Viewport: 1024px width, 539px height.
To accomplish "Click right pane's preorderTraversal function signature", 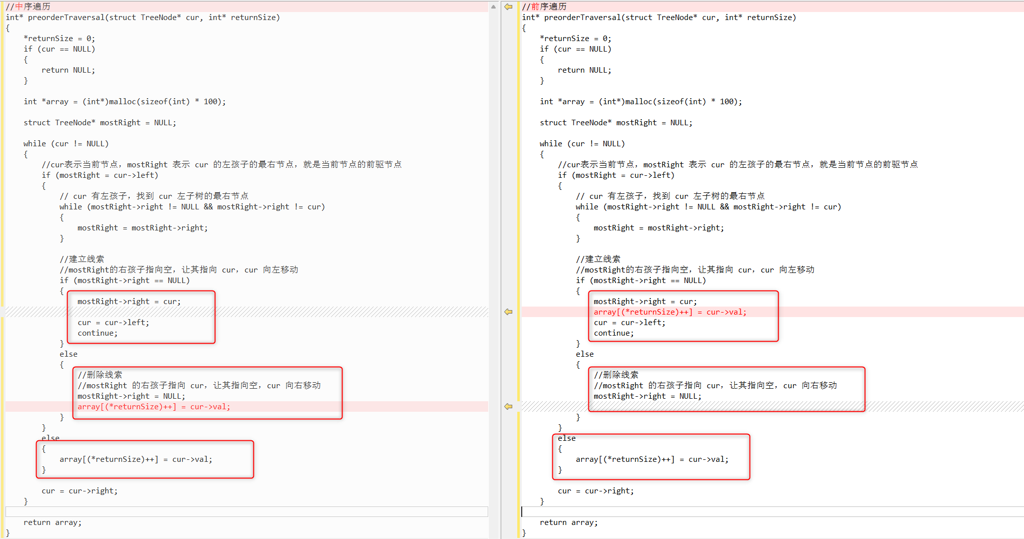I will click(659, 18).
